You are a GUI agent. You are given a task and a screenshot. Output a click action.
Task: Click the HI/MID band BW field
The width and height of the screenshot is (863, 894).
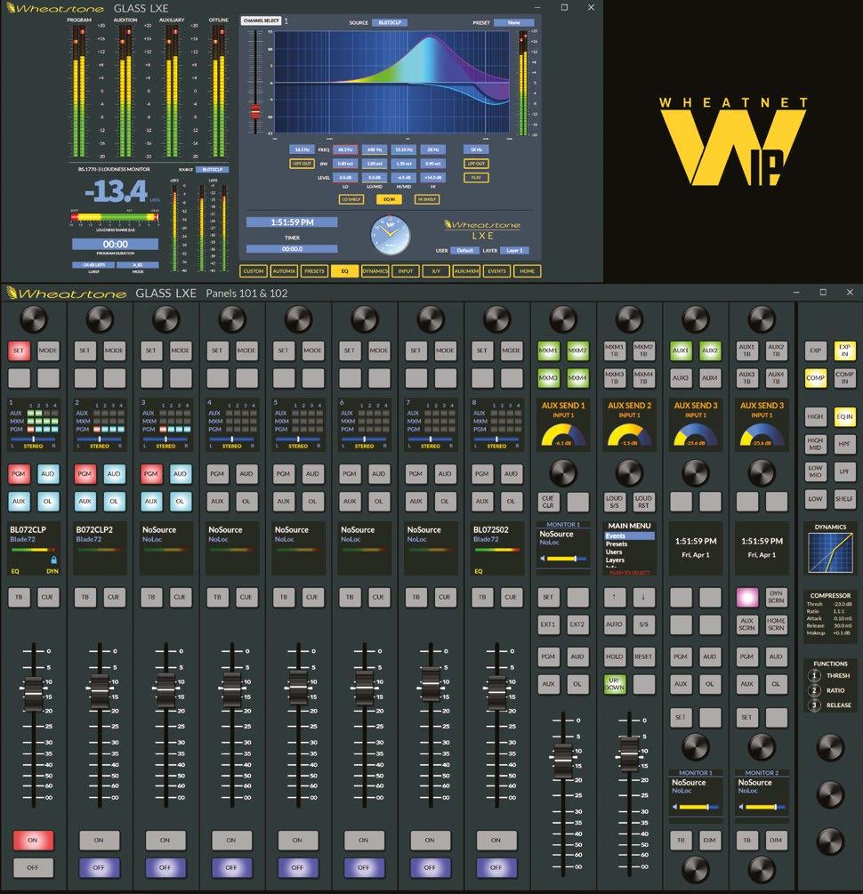[404, 164]
